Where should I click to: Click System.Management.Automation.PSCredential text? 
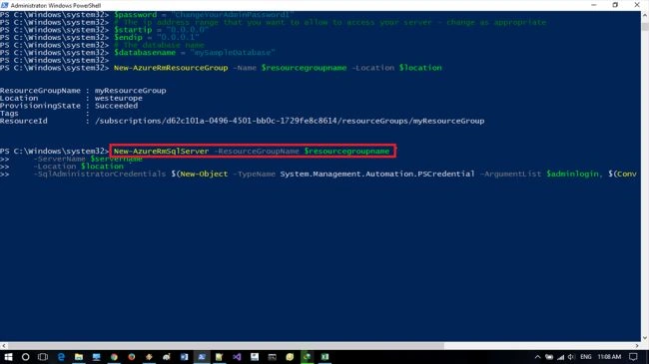coord(377,174)
